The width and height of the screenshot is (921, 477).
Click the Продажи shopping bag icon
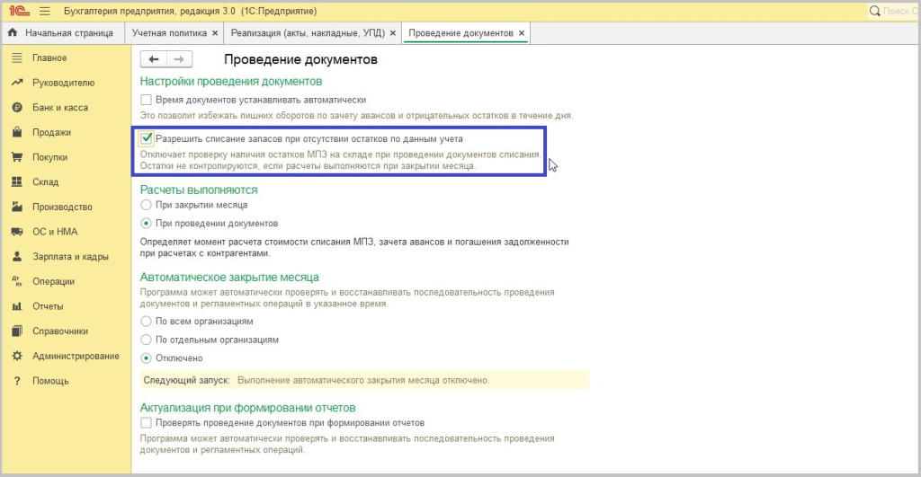click(17, 132)
